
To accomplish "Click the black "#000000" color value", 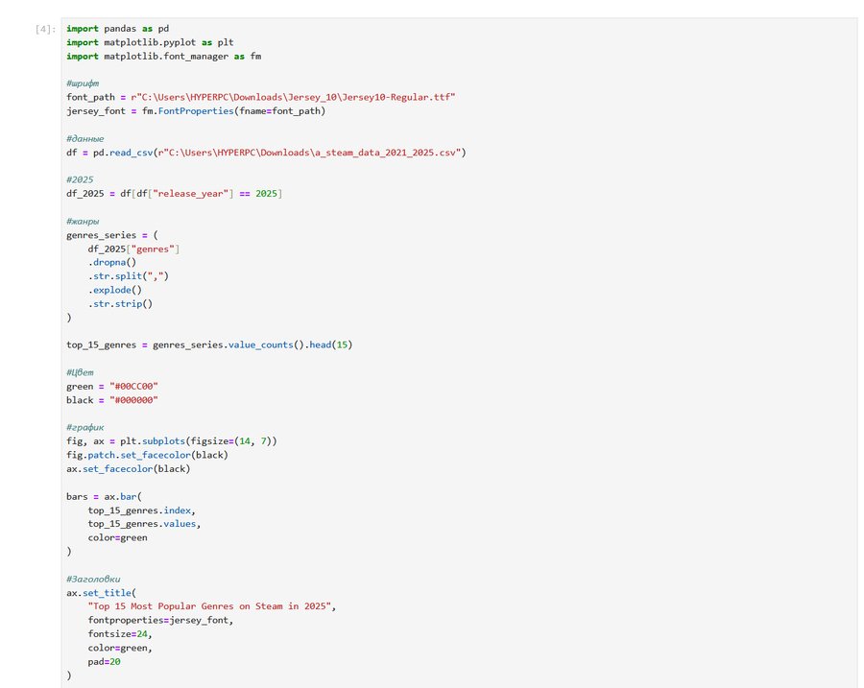I will pos(133,400).
